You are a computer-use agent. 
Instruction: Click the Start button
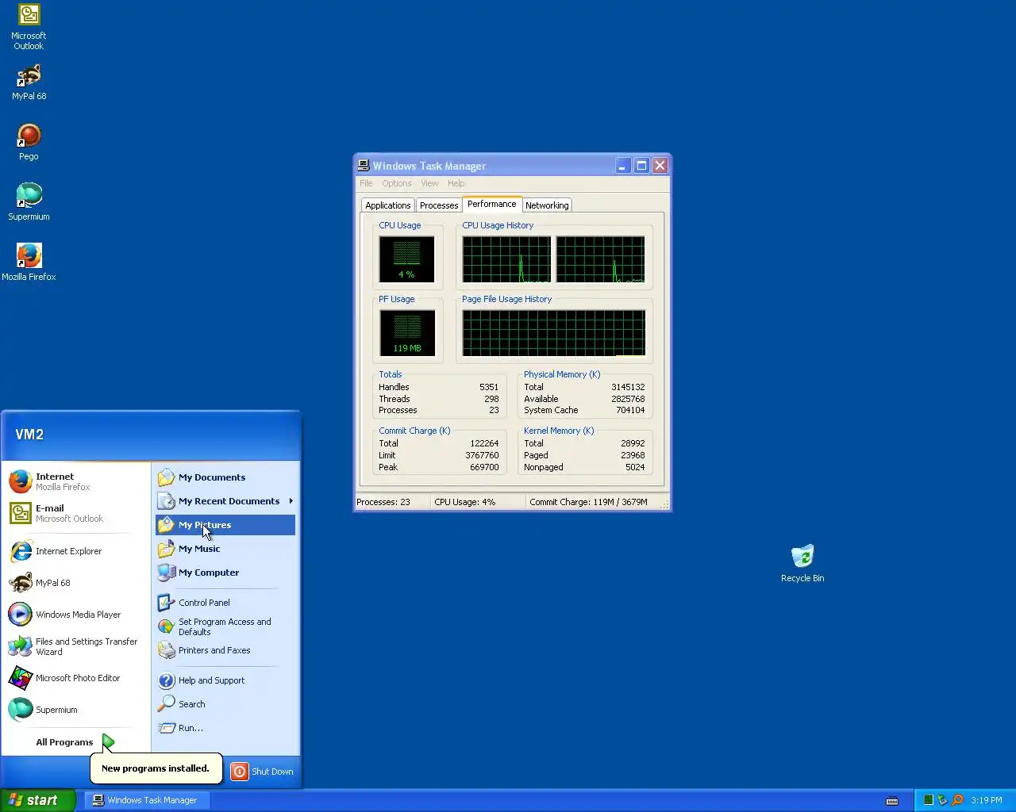click(x=37, y=800)
